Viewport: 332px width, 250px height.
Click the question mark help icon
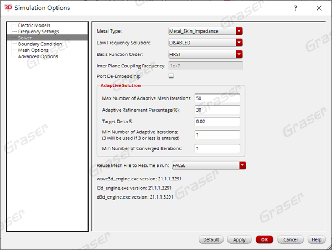tap(295, 8)
